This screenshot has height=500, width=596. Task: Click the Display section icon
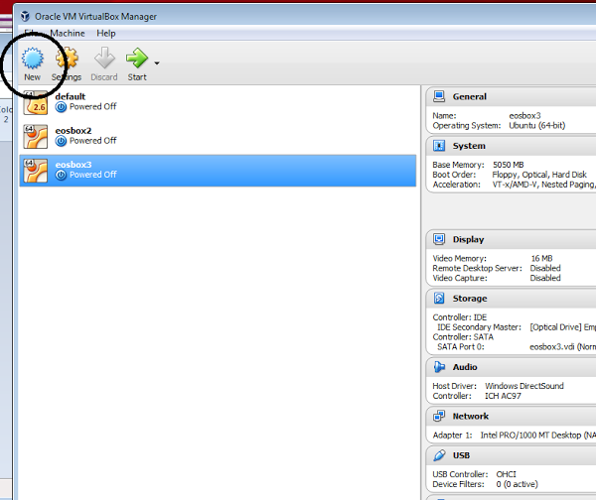[439, 239]
